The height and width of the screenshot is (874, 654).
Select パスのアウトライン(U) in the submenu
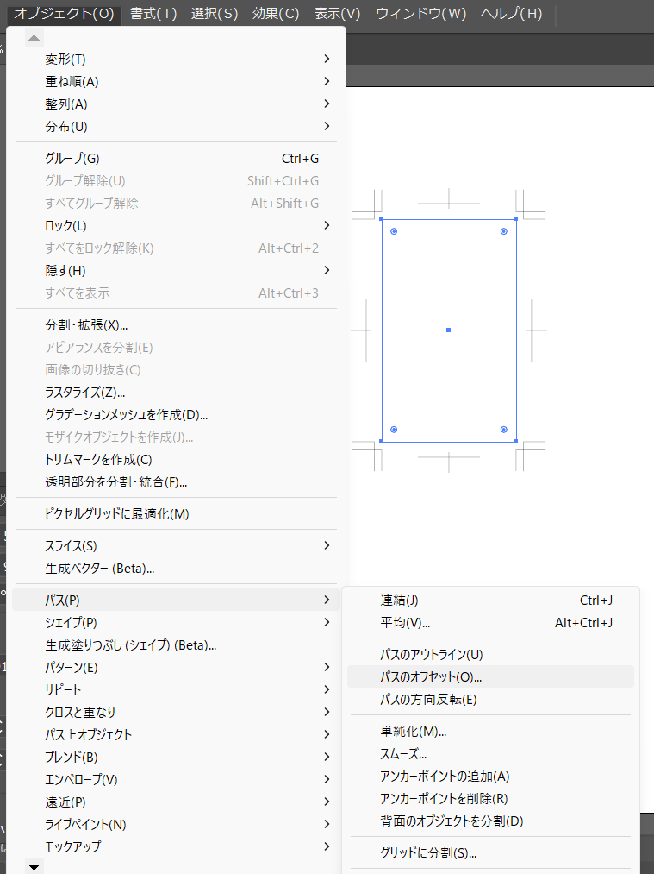(431, 655)
